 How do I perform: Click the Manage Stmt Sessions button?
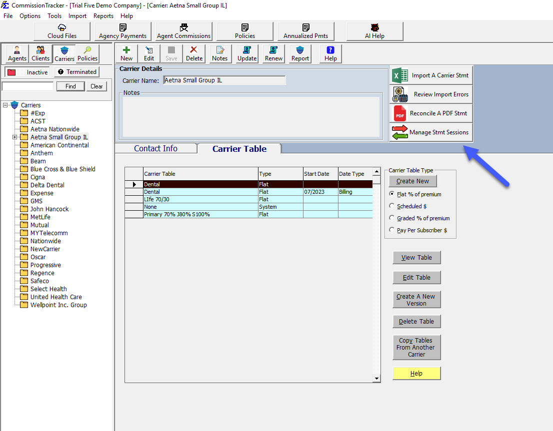430,132
